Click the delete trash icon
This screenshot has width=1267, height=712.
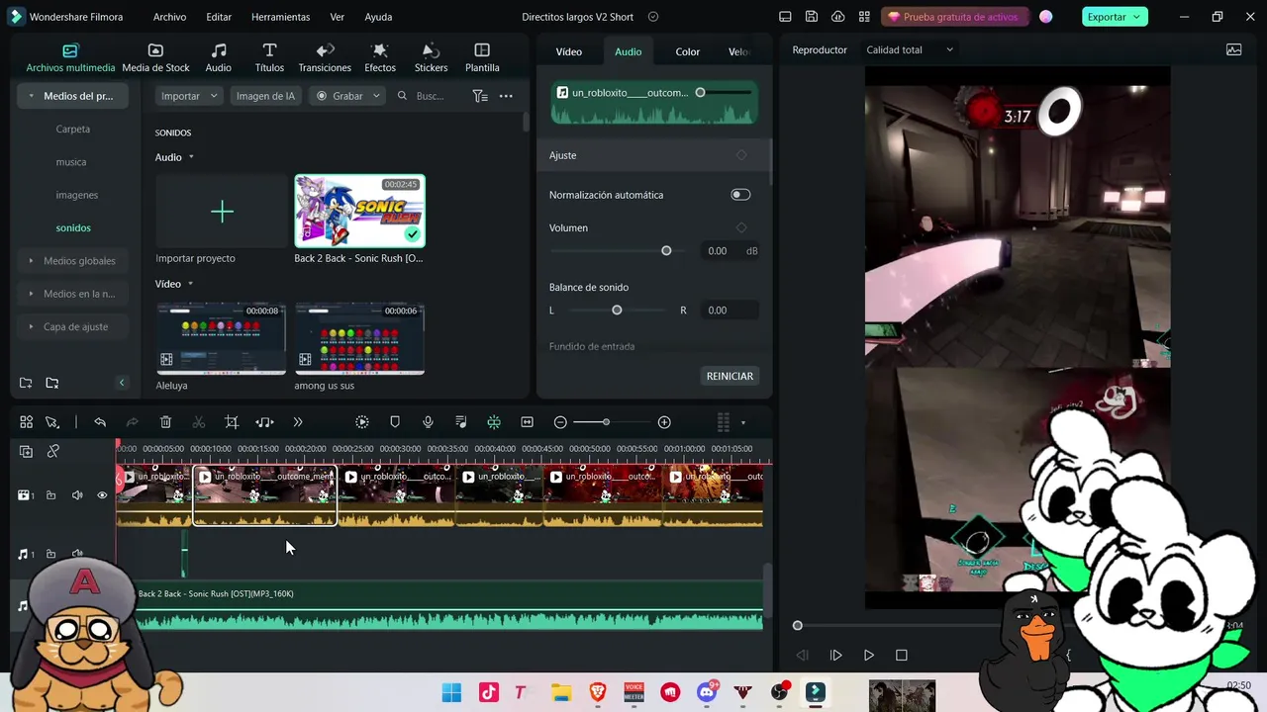(165, 422)
